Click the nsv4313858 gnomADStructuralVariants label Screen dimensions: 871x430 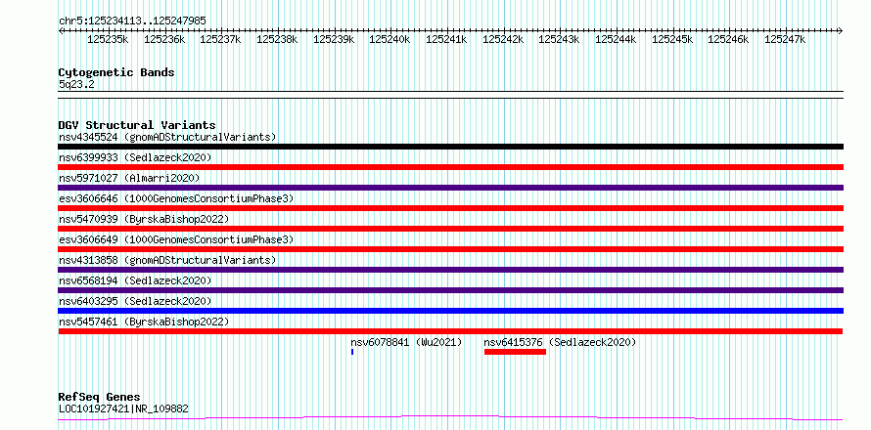pos(167,260)
